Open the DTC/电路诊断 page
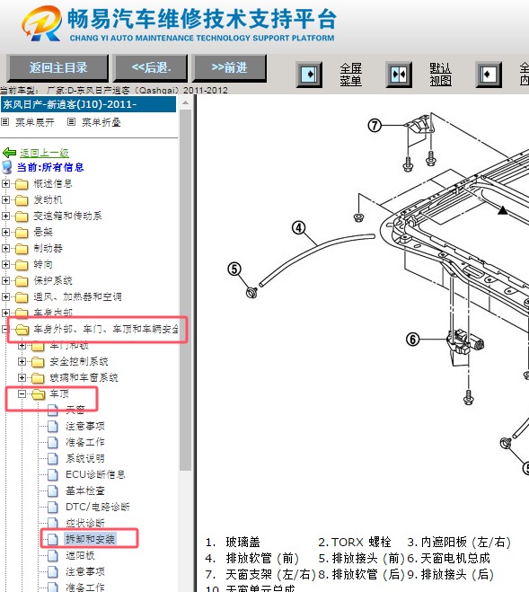529x592 pixels. 97,507
